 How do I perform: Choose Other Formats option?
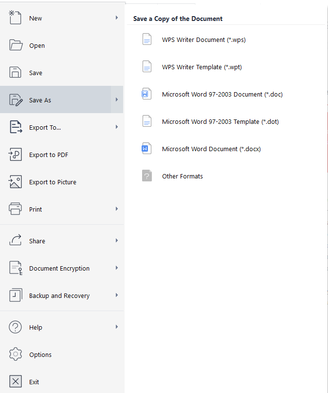[182, 176]
